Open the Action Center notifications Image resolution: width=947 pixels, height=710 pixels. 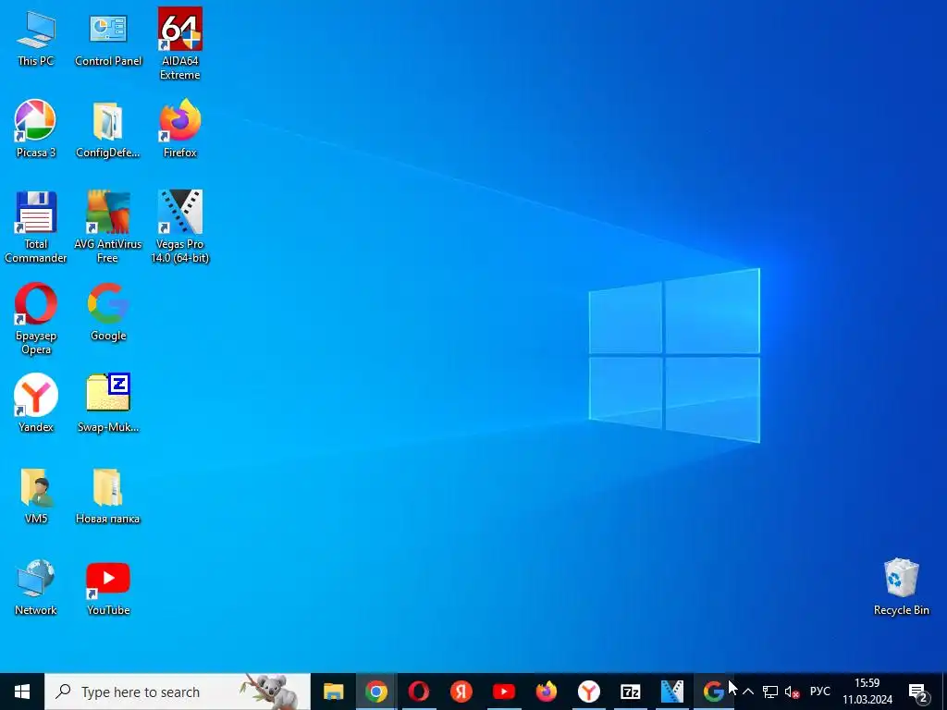click(x=918, y=692)
